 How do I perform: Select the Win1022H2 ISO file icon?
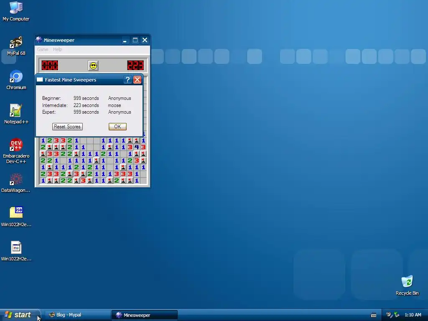(16, 217)
